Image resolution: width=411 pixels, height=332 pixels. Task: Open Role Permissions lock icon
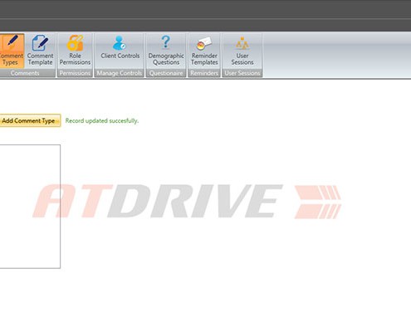point(75,43)
